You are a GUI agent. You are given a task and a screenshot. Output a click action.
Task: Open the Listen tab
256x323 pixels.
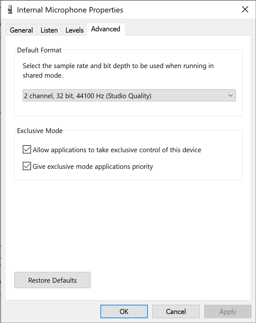tap(49, 30)
